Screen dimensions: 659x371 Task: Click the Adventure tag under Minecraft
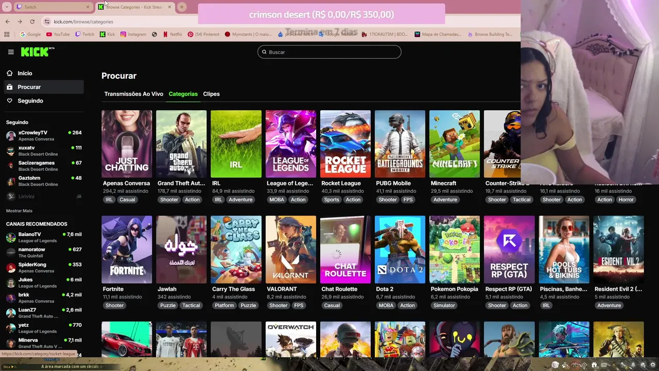pos(445,200)
